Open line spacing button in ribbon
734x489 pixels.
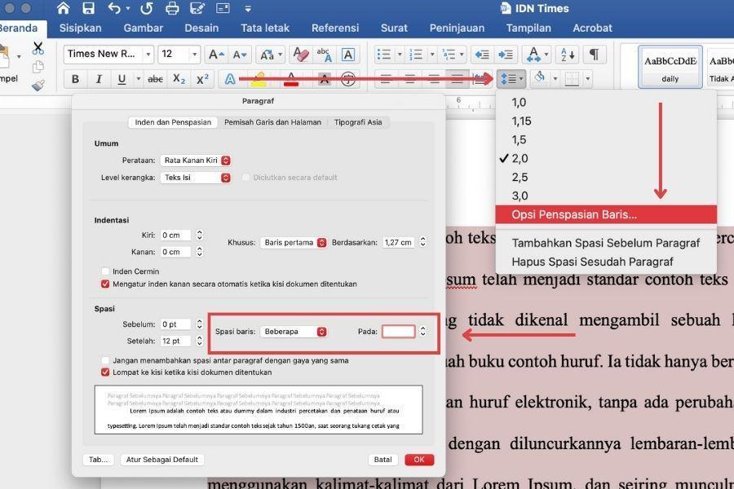point(511,79)
